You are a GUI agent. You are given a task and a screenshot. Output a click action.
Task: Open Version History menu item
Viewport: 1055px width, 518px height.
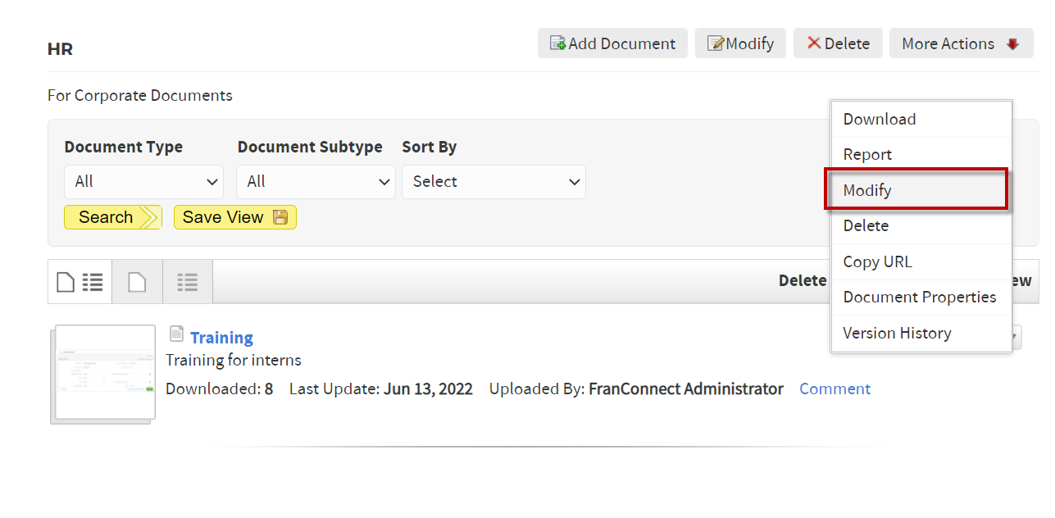click(x=921, y=333)
